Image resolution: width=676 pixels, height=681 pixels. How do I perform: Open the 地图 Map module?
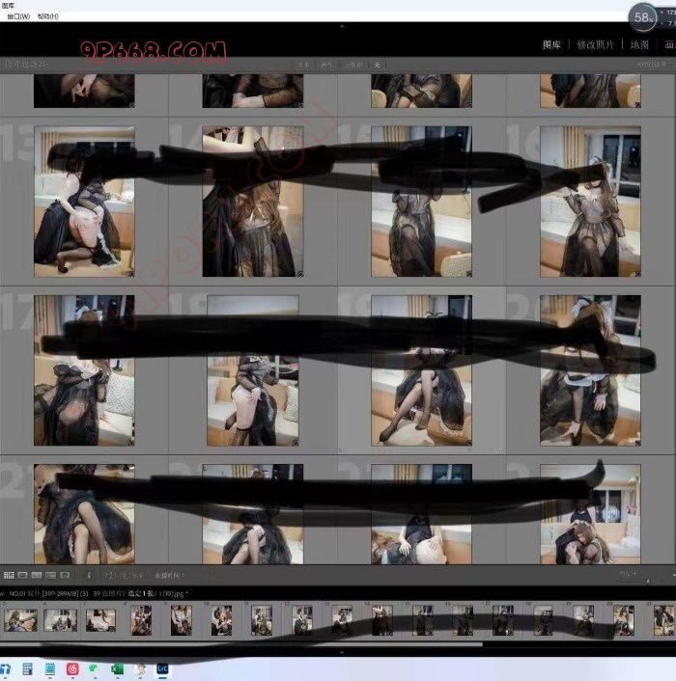(639, 44)
